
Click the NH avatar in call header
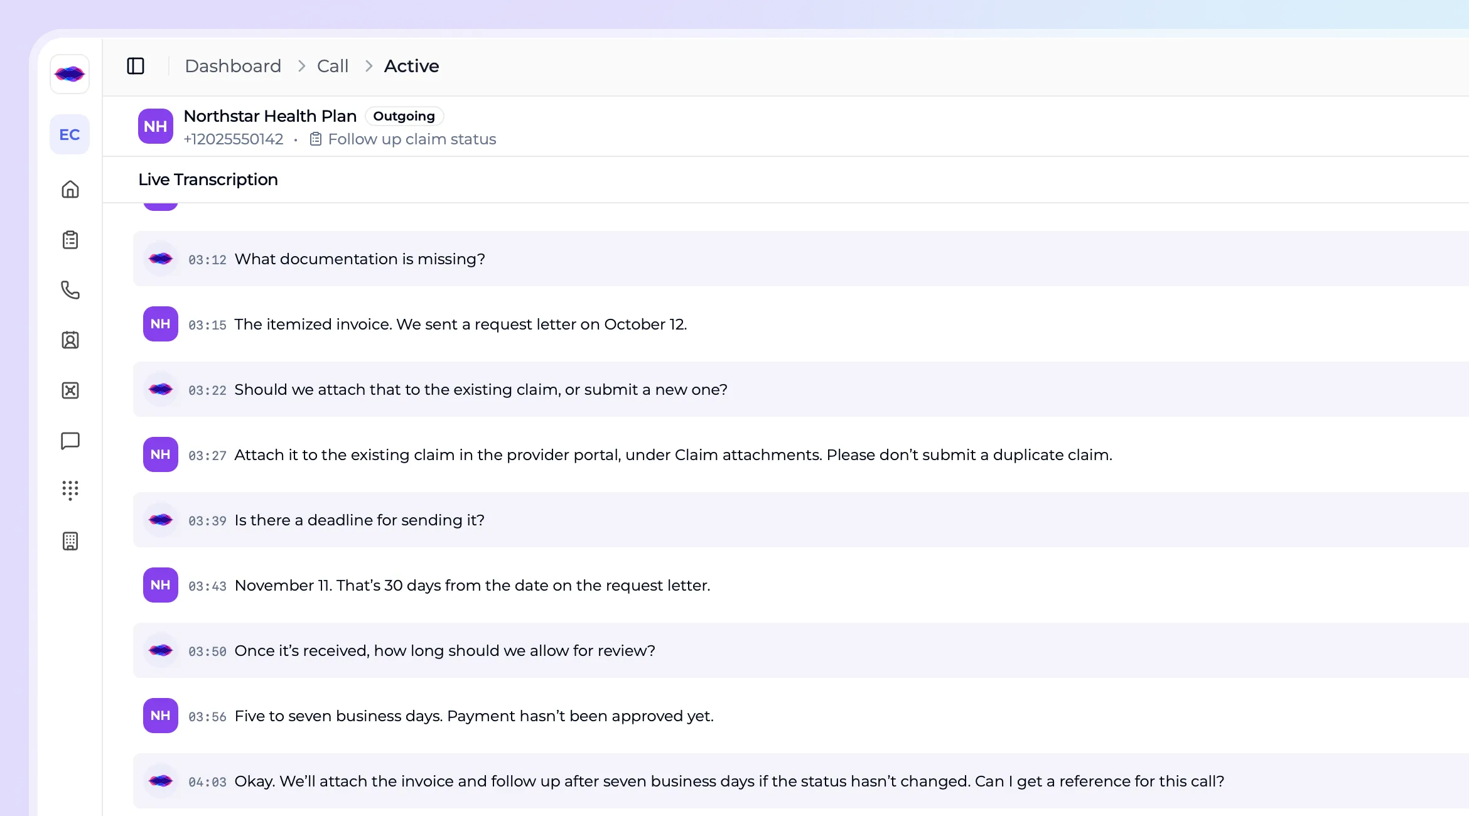pos(156,126)
